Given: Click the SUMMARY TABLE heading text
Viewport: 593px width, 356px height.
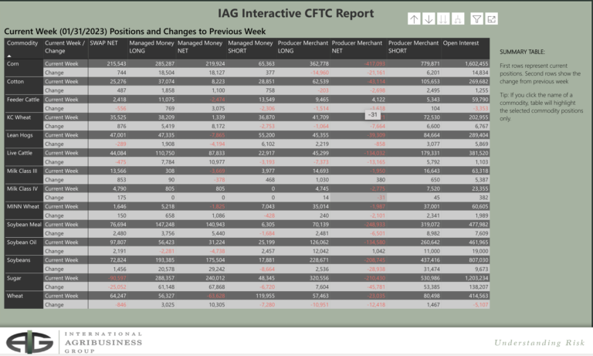Looking at the screenshot, I should pyautogui.click(x=522, y=52).
